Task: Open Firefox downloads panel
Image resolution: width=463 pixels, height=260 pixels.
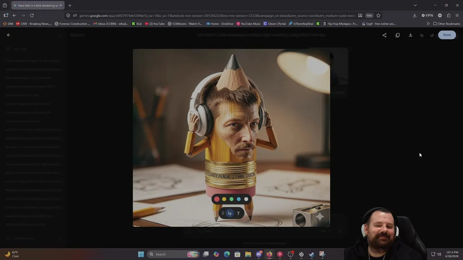Action: 415,16
